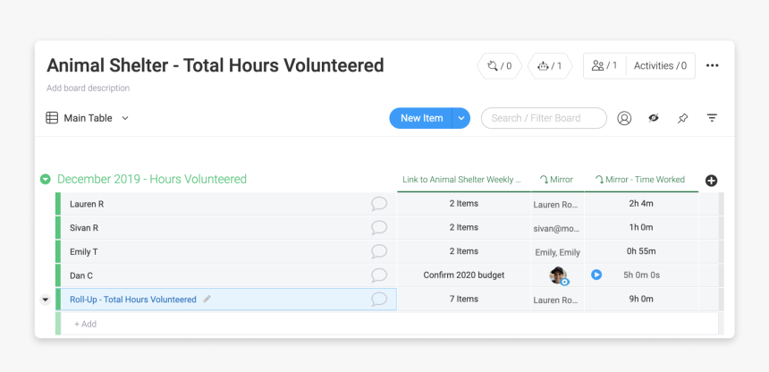The height and width of the screenshot is (372, 769).
Task: Collapse December 2019 group with green arrow
Action: pyautogui.click(x=46, y=180)
